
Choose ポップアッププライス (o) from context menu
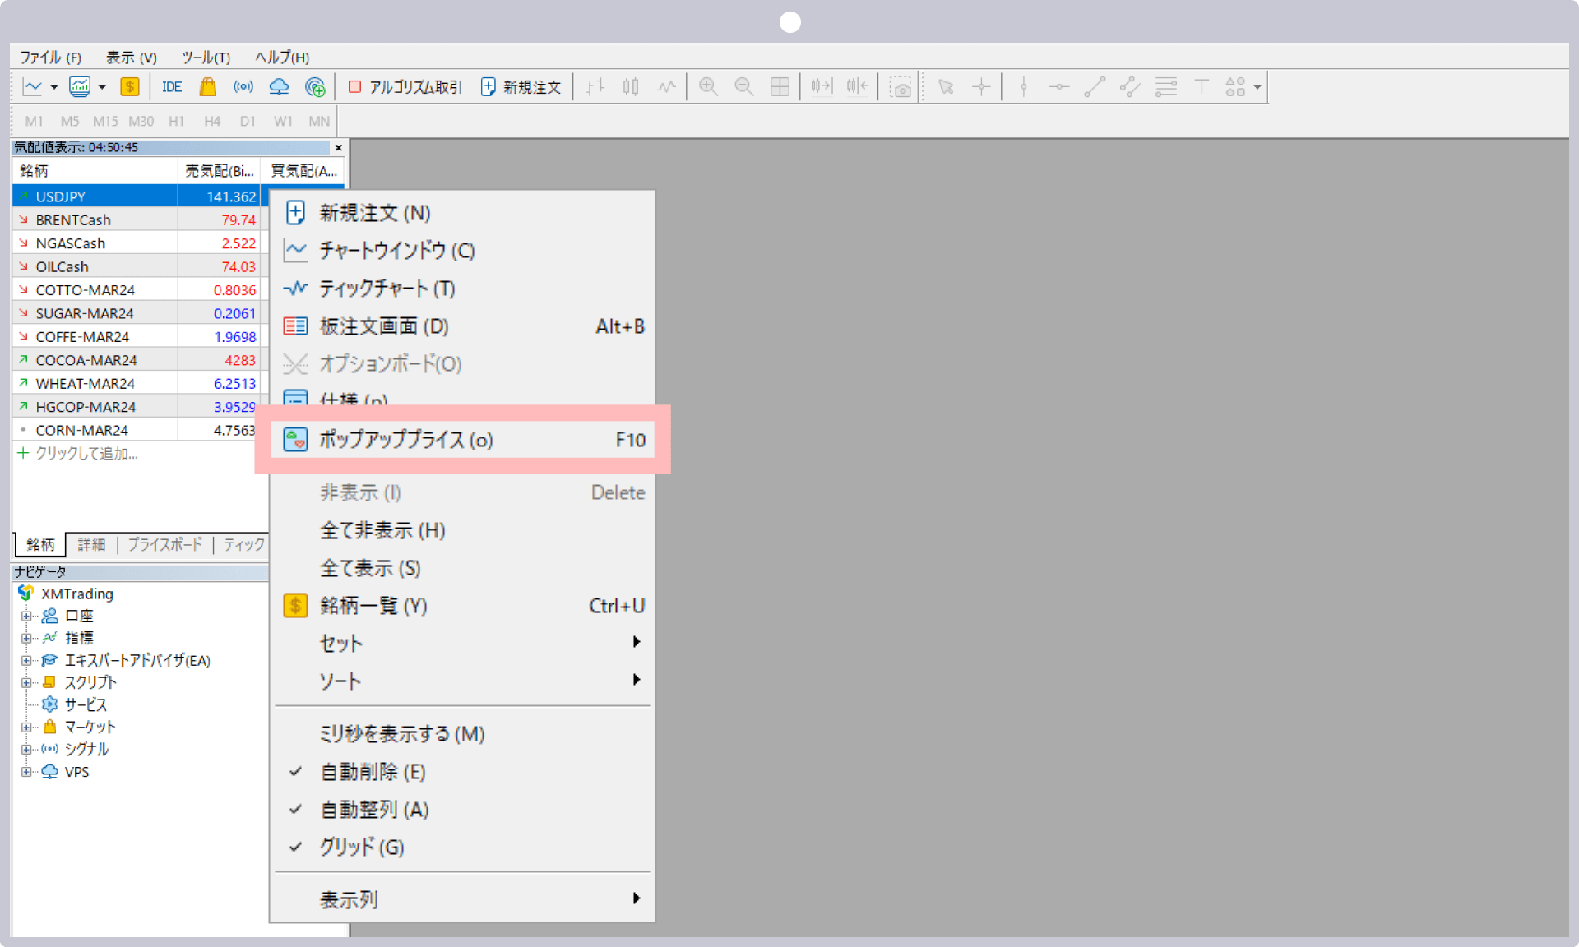(x=462, y=440)
